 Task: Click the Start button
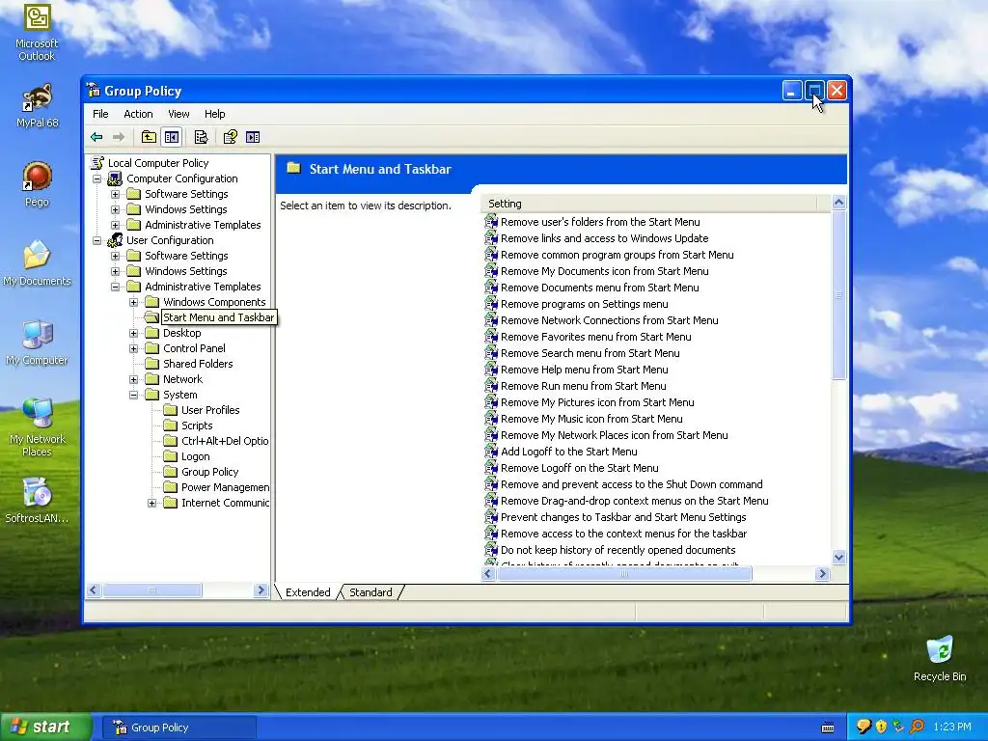click(45, 727)
